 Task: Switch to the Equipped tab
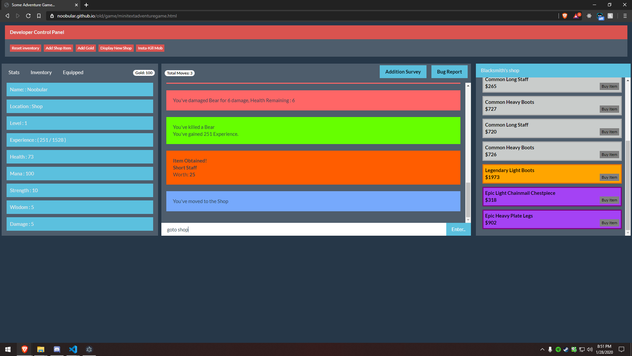pyautogui.click(x=73, y=73)
